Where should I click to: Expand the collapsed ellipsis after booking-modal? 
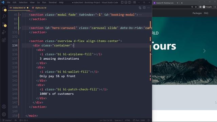[140, 15]
